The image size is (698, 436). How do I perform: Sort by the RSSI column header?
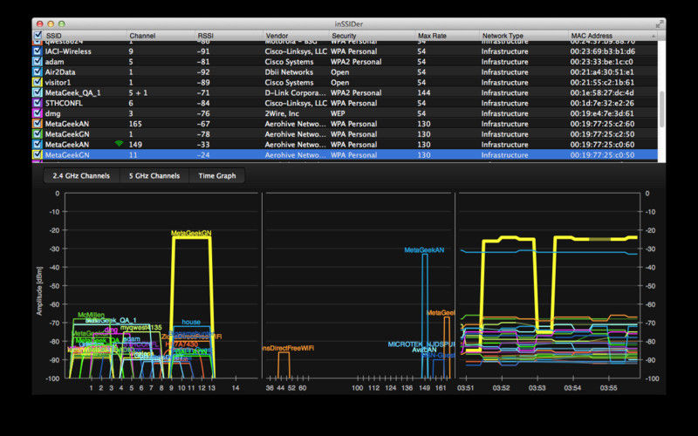coord(206,36)
